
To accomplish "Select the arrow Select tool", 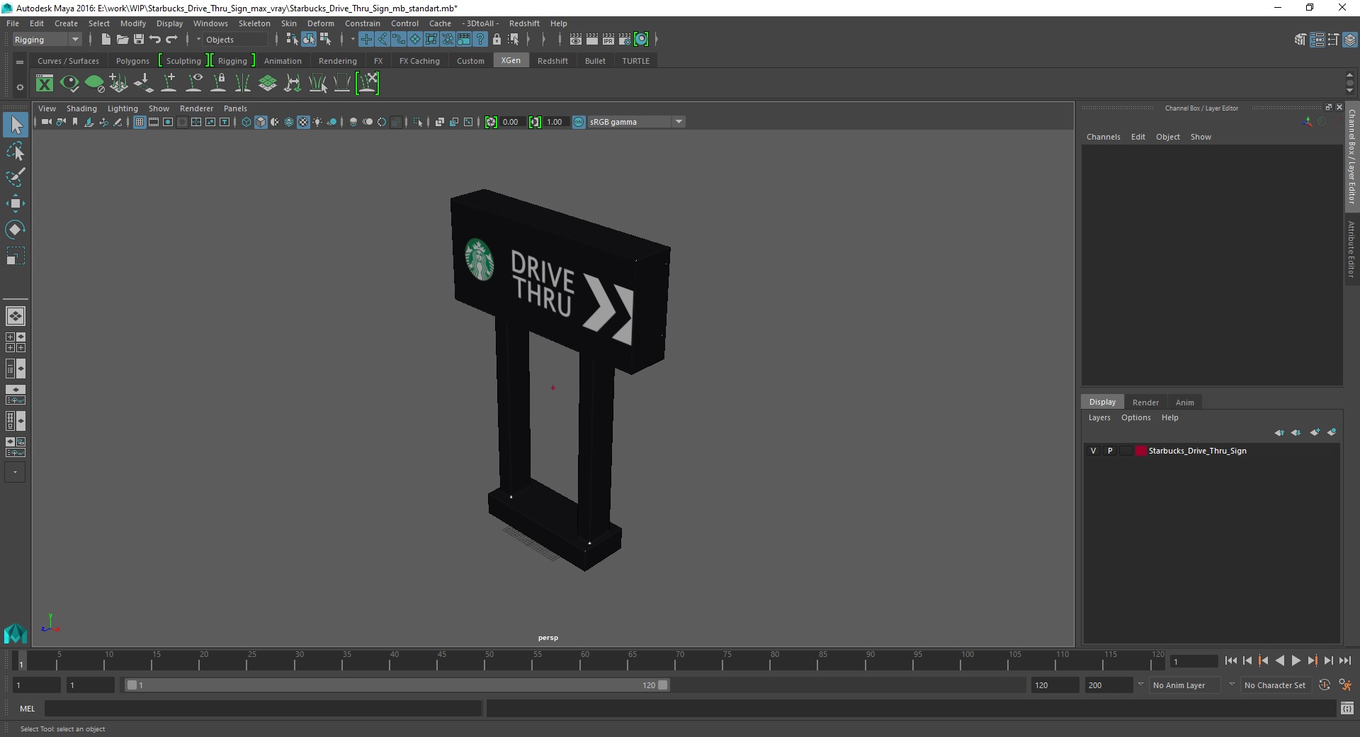I will click(x=16, y=125).
